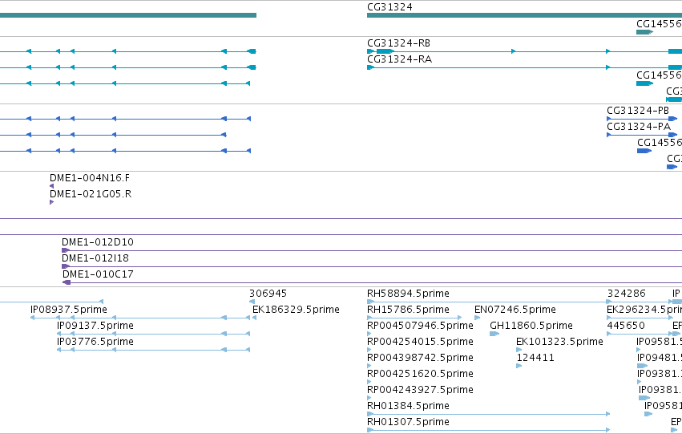Click the RH15786.5prime feature line
682x434 pixels.
414,318
